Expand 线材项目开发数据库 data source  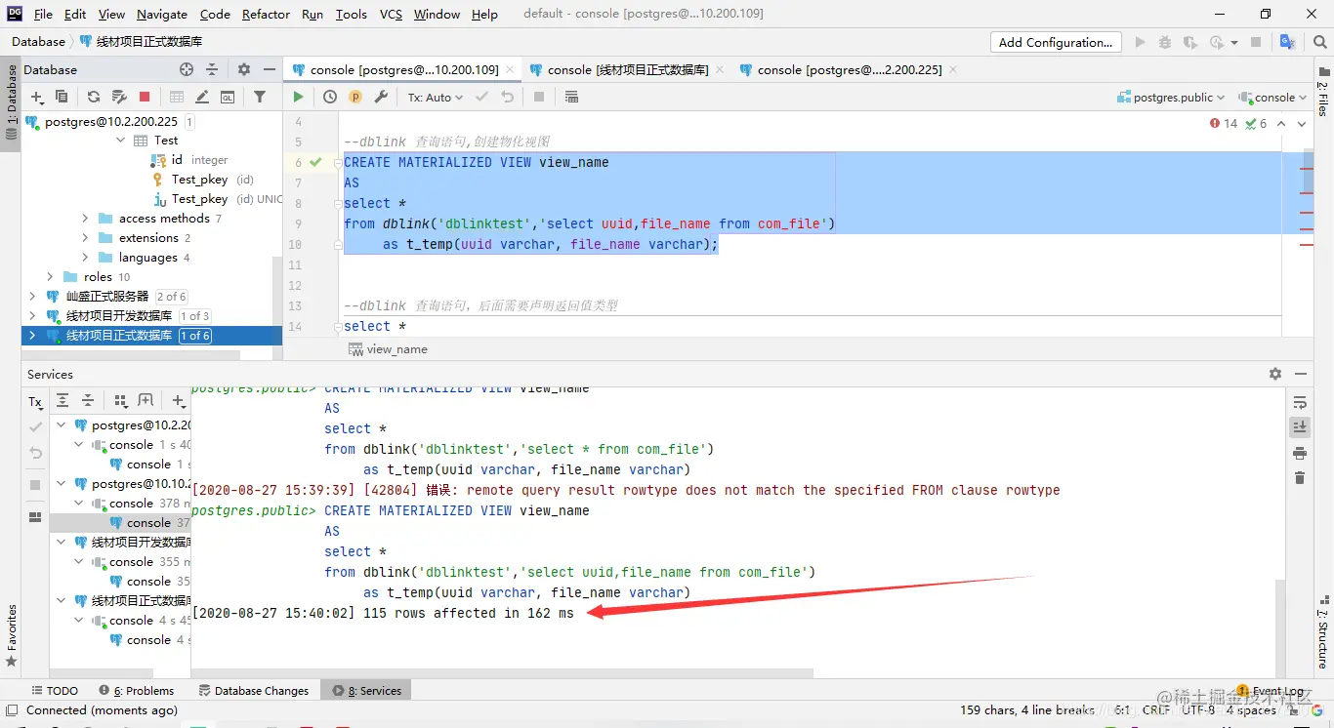(32, 316)
